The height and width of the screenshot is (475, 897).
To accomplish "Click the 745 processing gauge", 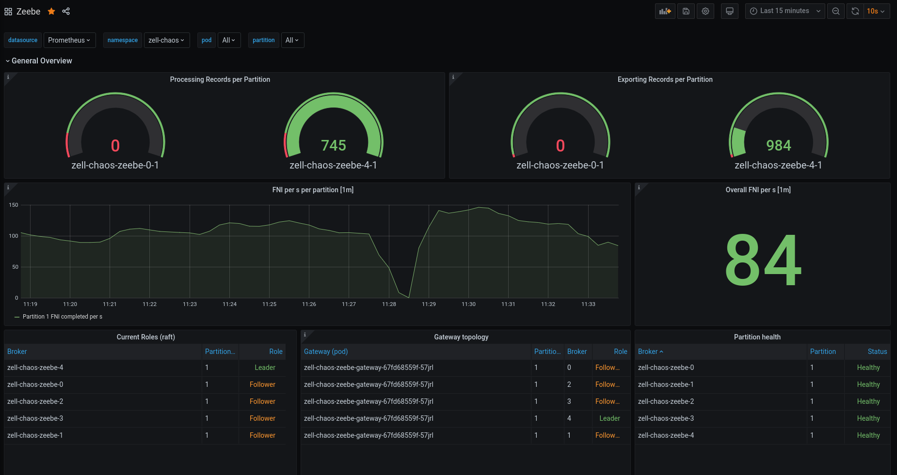I will click(x=334, y=126).
